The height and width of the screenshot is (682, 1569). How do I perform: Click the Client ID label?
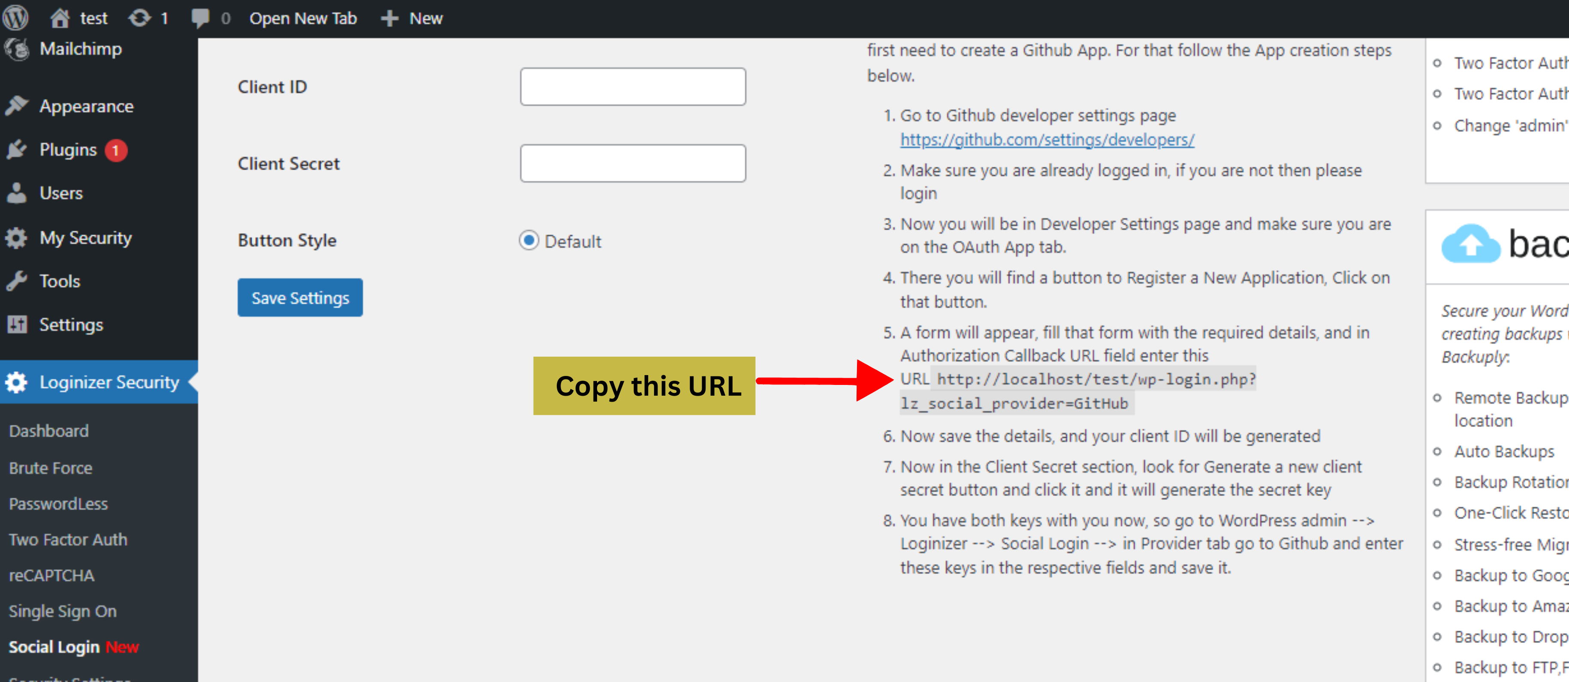[x=272, y=87]
